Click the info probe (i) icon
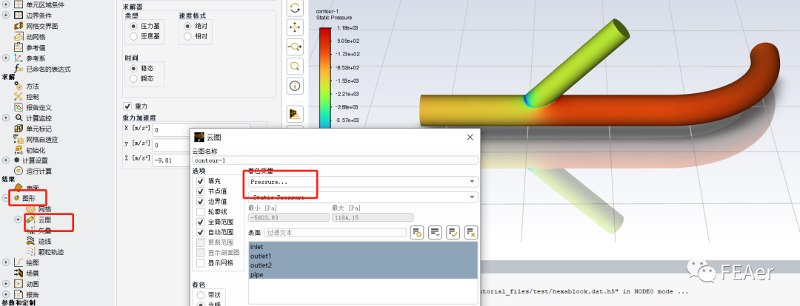 pos(296,86)
